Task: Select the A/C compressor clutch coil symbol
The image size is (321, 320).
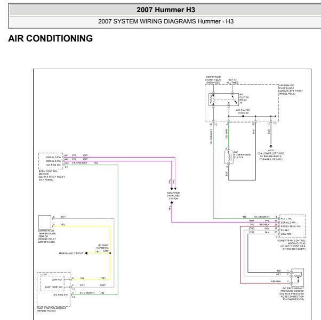Action: 228,157
